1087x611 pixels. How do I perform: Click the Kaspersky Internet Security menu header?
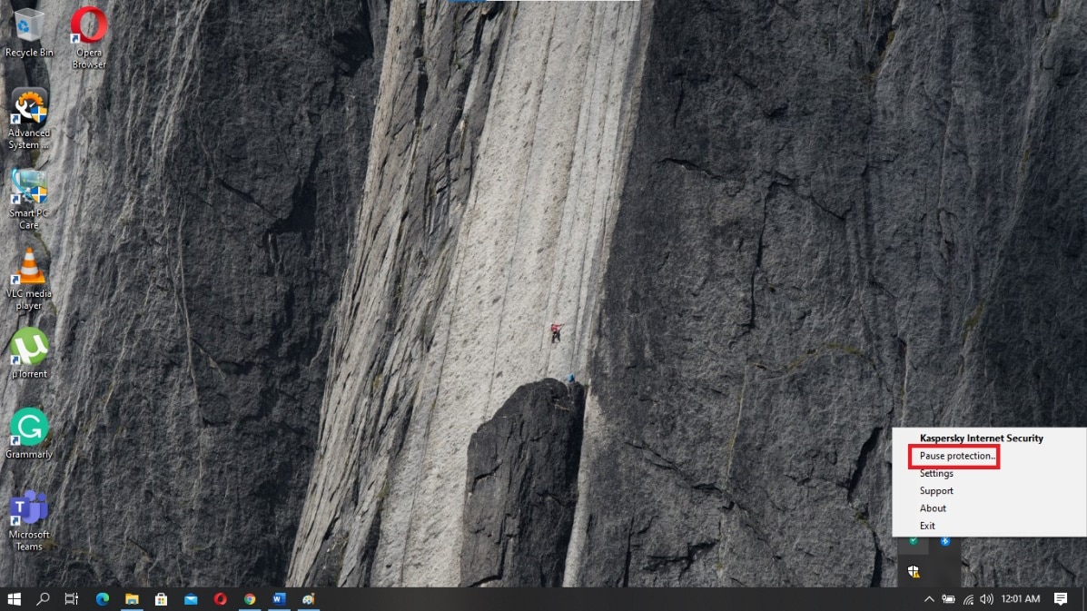[x=982, y=438]
